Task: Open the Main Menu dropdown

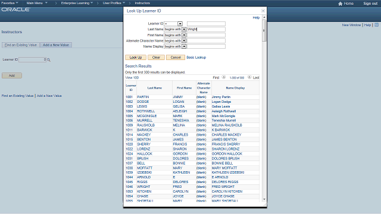Action: pyautogui.click(x=37, y=3)
